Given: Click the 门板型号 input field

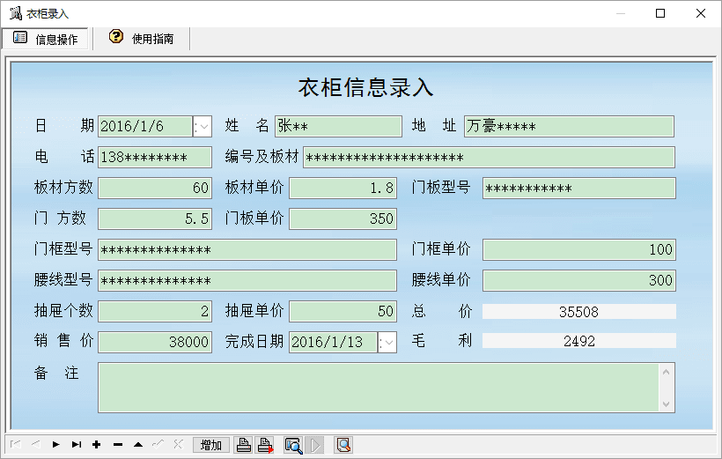Looking at the screenshot, I should tap(579, 188).
